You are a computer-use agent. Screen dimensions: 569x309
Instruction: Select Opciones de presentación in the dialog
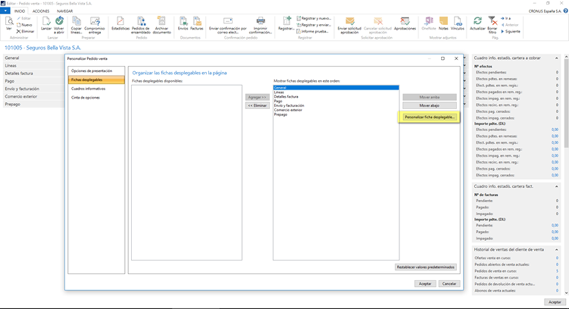click(96, 71)
